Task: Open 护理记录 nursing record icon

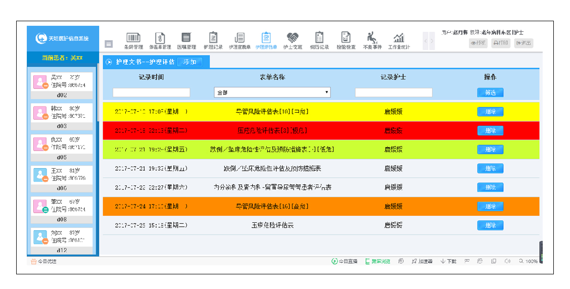Action: [213, 38]
